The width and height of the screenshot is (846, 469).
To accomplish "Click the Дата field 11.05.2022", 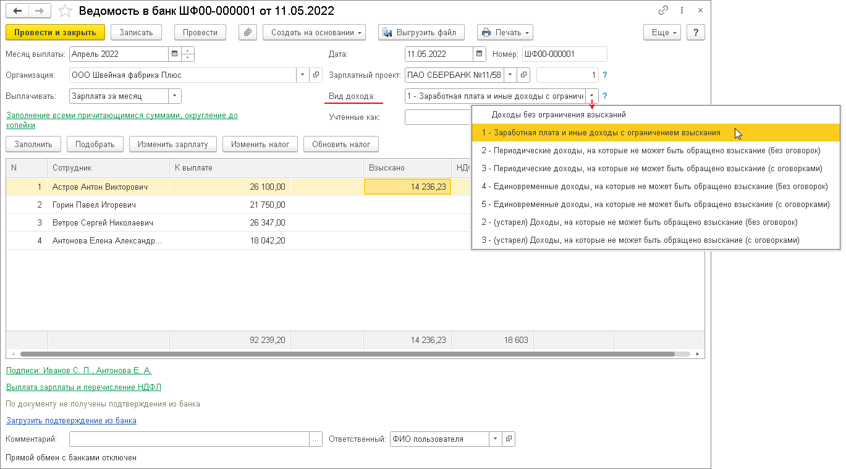I will 438,54.
